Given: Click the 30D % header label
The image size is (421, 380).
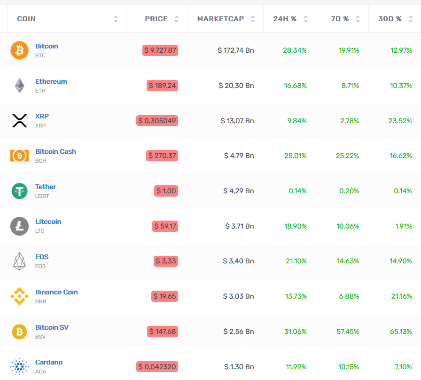Looking at the screenshot, I should click(390, 19).
